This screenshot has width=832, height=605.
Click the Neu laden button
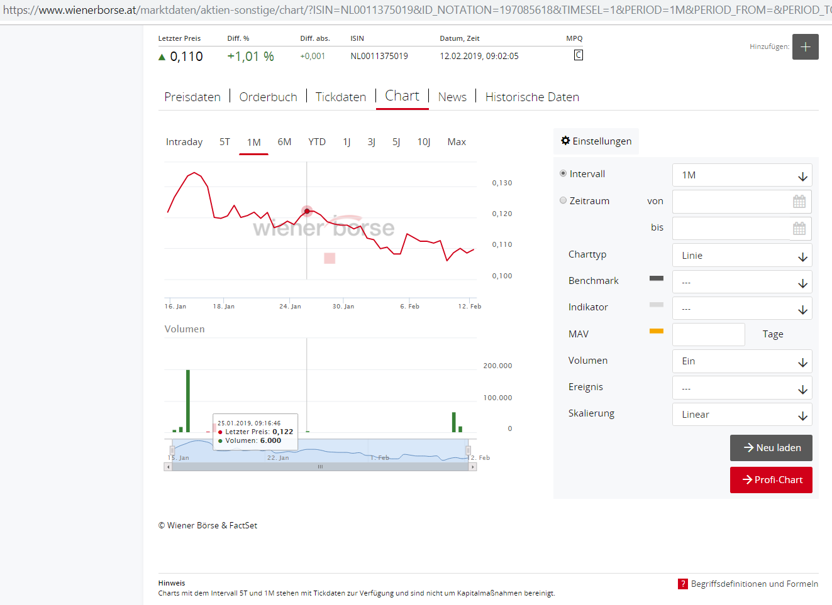point(771,447)
